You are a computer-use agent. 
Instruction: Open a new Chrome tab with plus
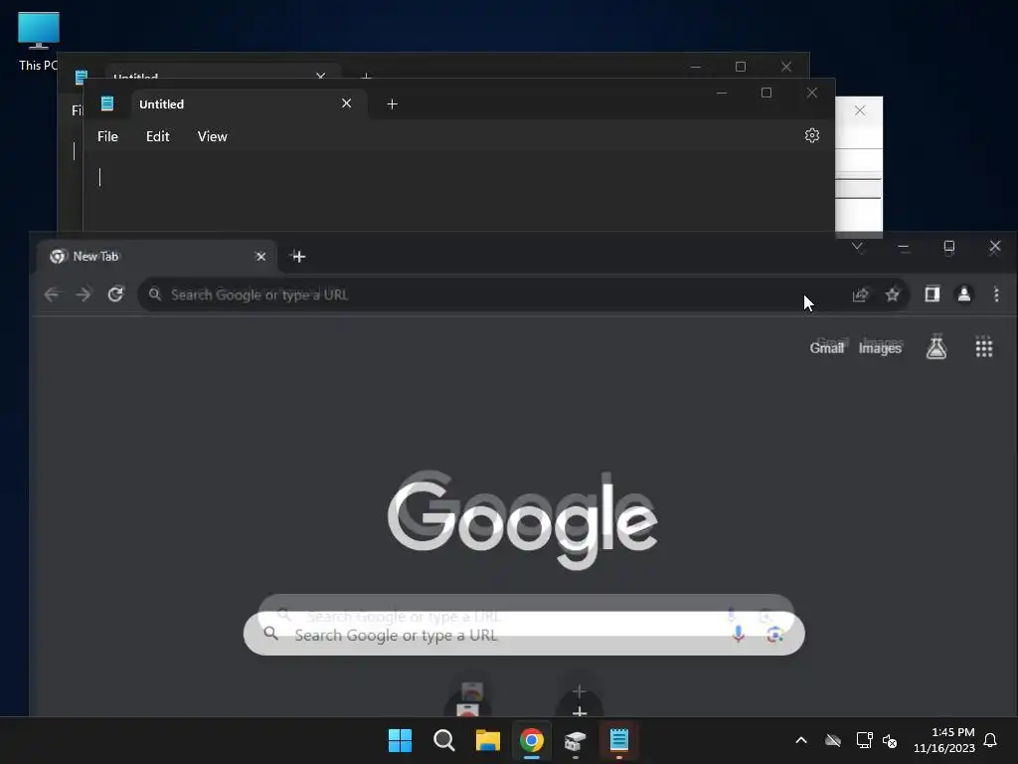(x=298, y=256)
